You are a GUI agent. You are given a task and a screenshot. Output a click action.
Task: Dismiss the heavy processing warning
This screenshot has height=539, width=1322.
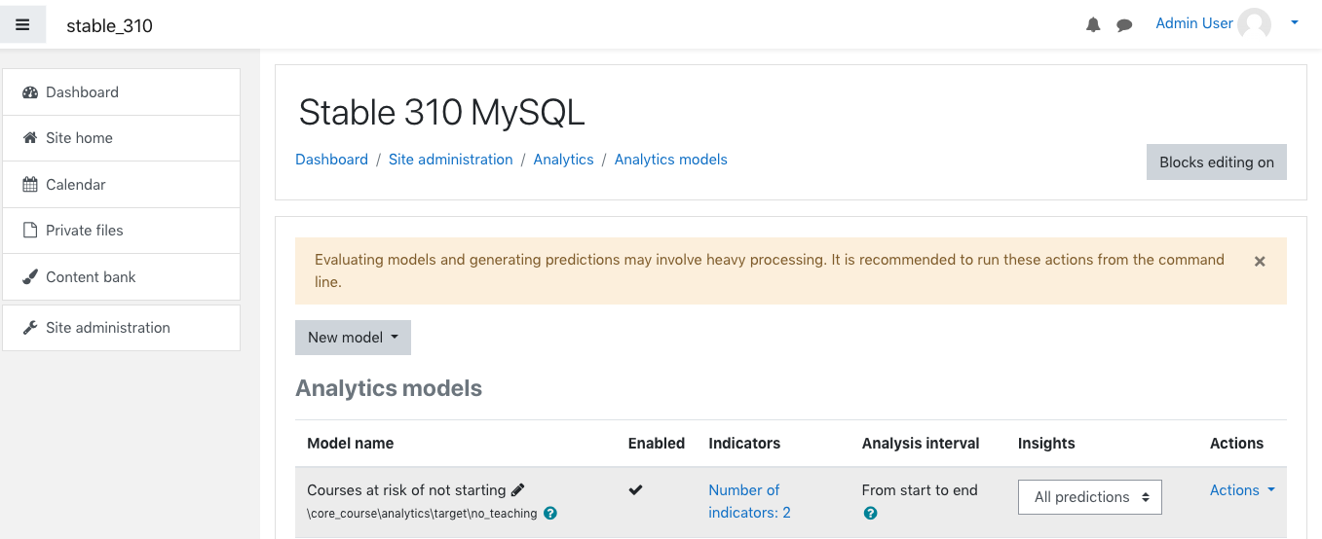(1260, 262)
